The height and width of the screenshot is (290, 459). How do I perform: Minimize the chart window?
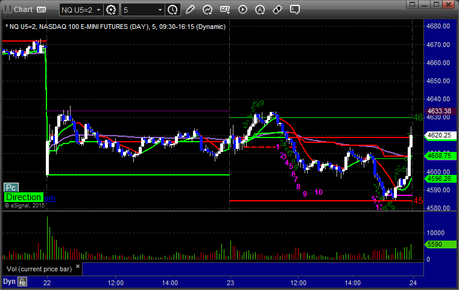[x=425, y=4]
